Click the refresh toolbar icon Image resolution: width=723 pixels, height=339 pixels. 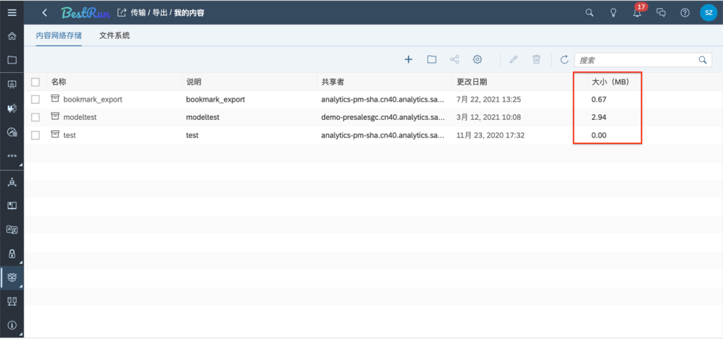click(564, 60)
